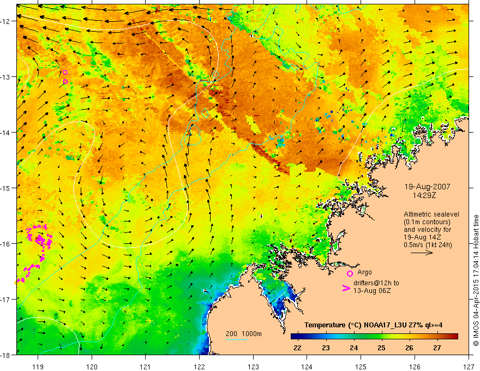Image resolution: width=480 pixels, height=371 pixels.
Task: Click the '13-Aug 06Z' text
Action: click(372, 291)
